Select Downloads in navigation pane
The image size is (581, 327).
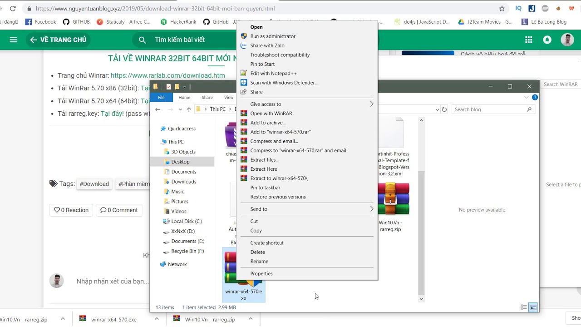click(183, 182)
